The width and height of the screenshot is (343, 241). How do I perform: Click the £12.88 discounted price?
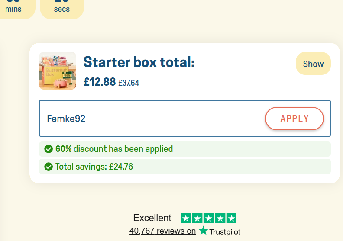tap(100, 82)
